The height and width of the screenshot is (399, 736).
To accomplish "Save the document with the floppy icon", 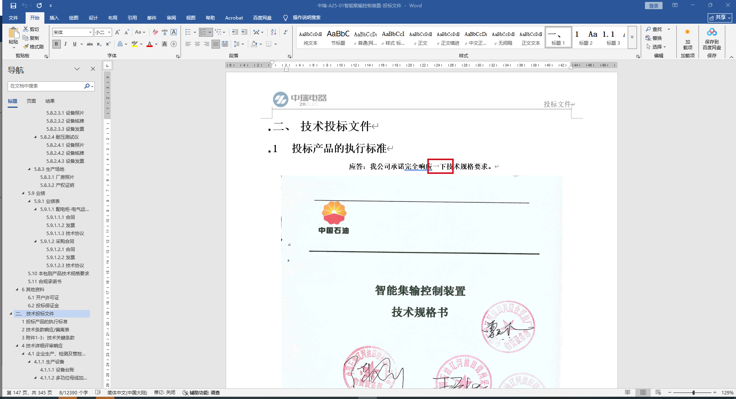I will (x=13, y=6).
